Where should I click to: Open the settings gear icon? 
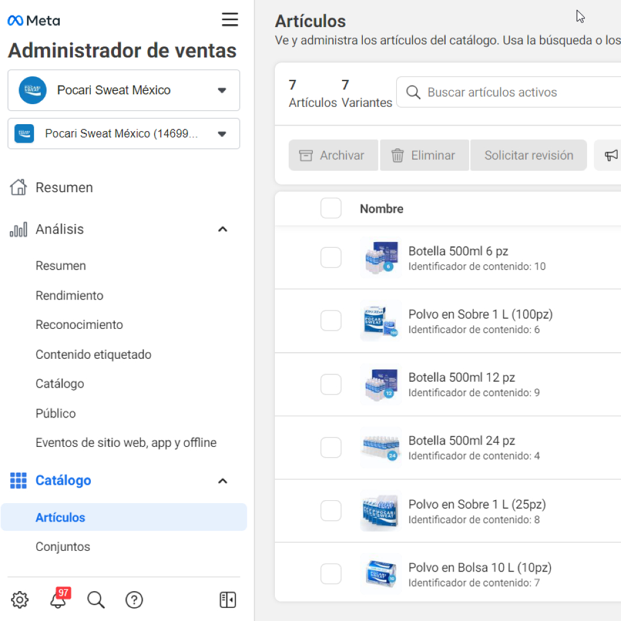(20, 600)
